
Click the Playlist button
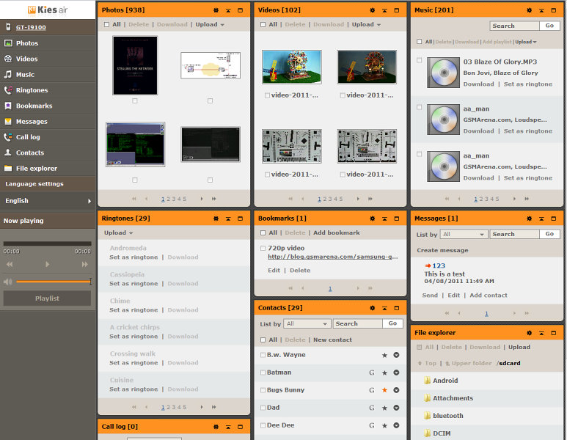[x=47, y=298]
